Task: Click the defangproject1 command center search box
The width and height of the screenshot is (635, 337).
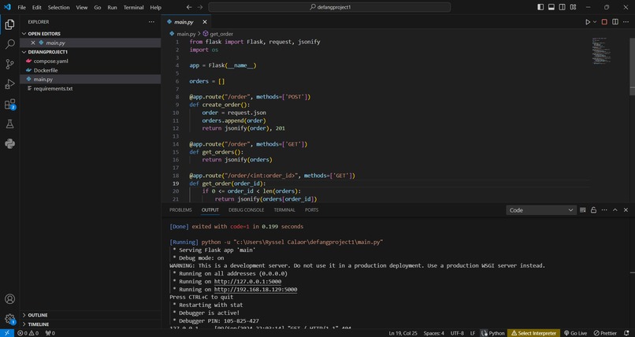Action: point(329,7)
